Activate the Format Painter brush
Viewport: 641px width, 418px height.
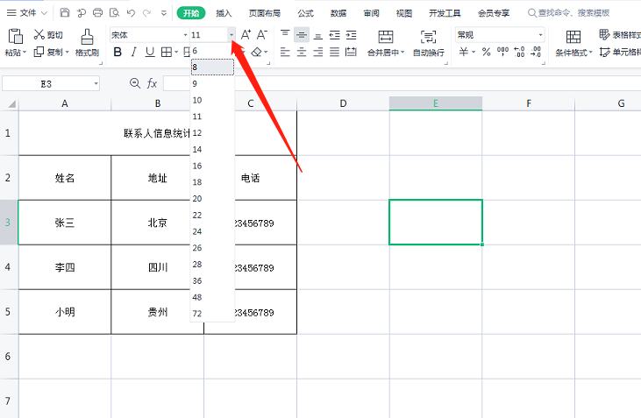87,36
